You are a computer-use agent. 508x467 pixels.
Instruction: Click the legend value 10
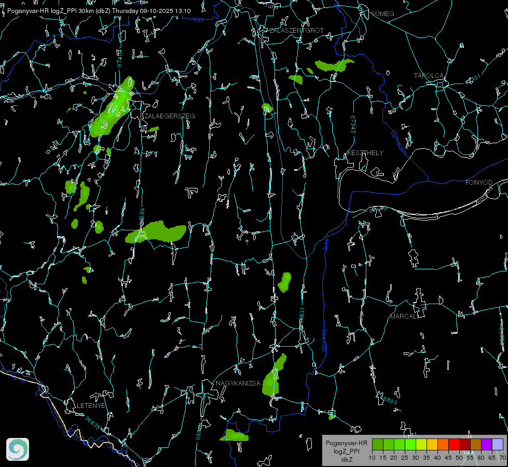pyautogui.click(x=372, y=458)
